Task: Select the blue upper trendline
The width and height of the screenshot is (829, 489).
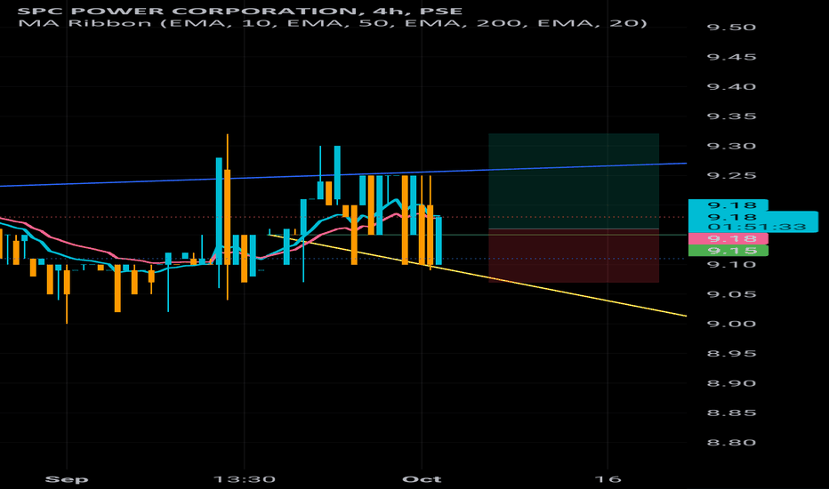Action: pyautogui.click(x=343, y=174)
